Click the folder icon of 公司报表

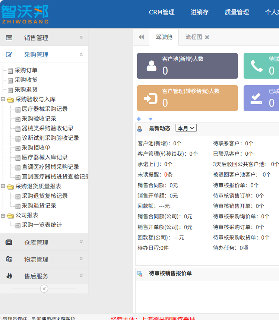[10, 216]
